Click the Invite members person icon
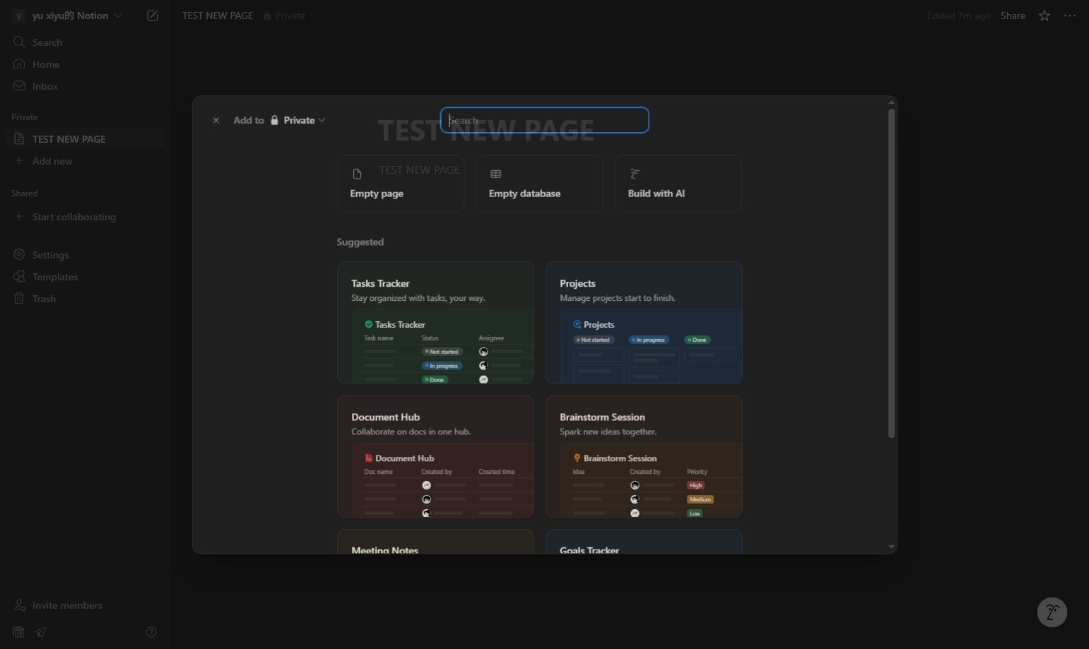Image resolution: width=1089 pixels, height=649 pixels. [x=20, y=605]
